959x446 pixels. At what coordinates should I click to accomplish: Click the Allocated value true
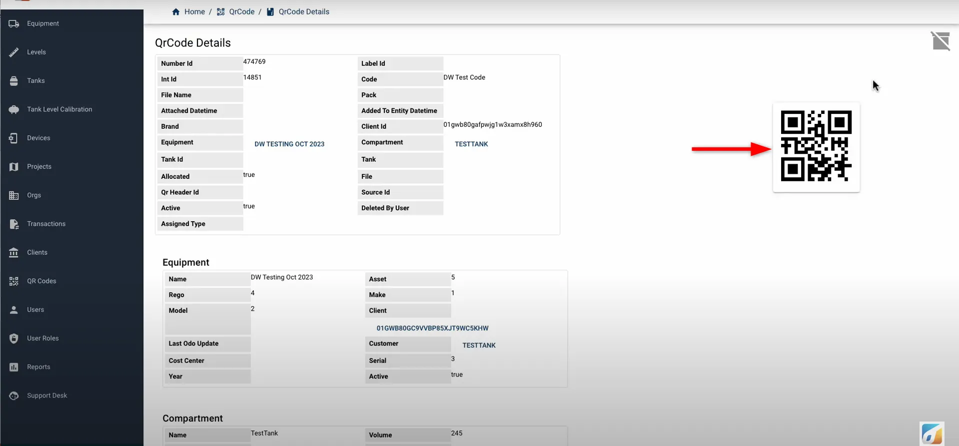(x=249, y=175)
